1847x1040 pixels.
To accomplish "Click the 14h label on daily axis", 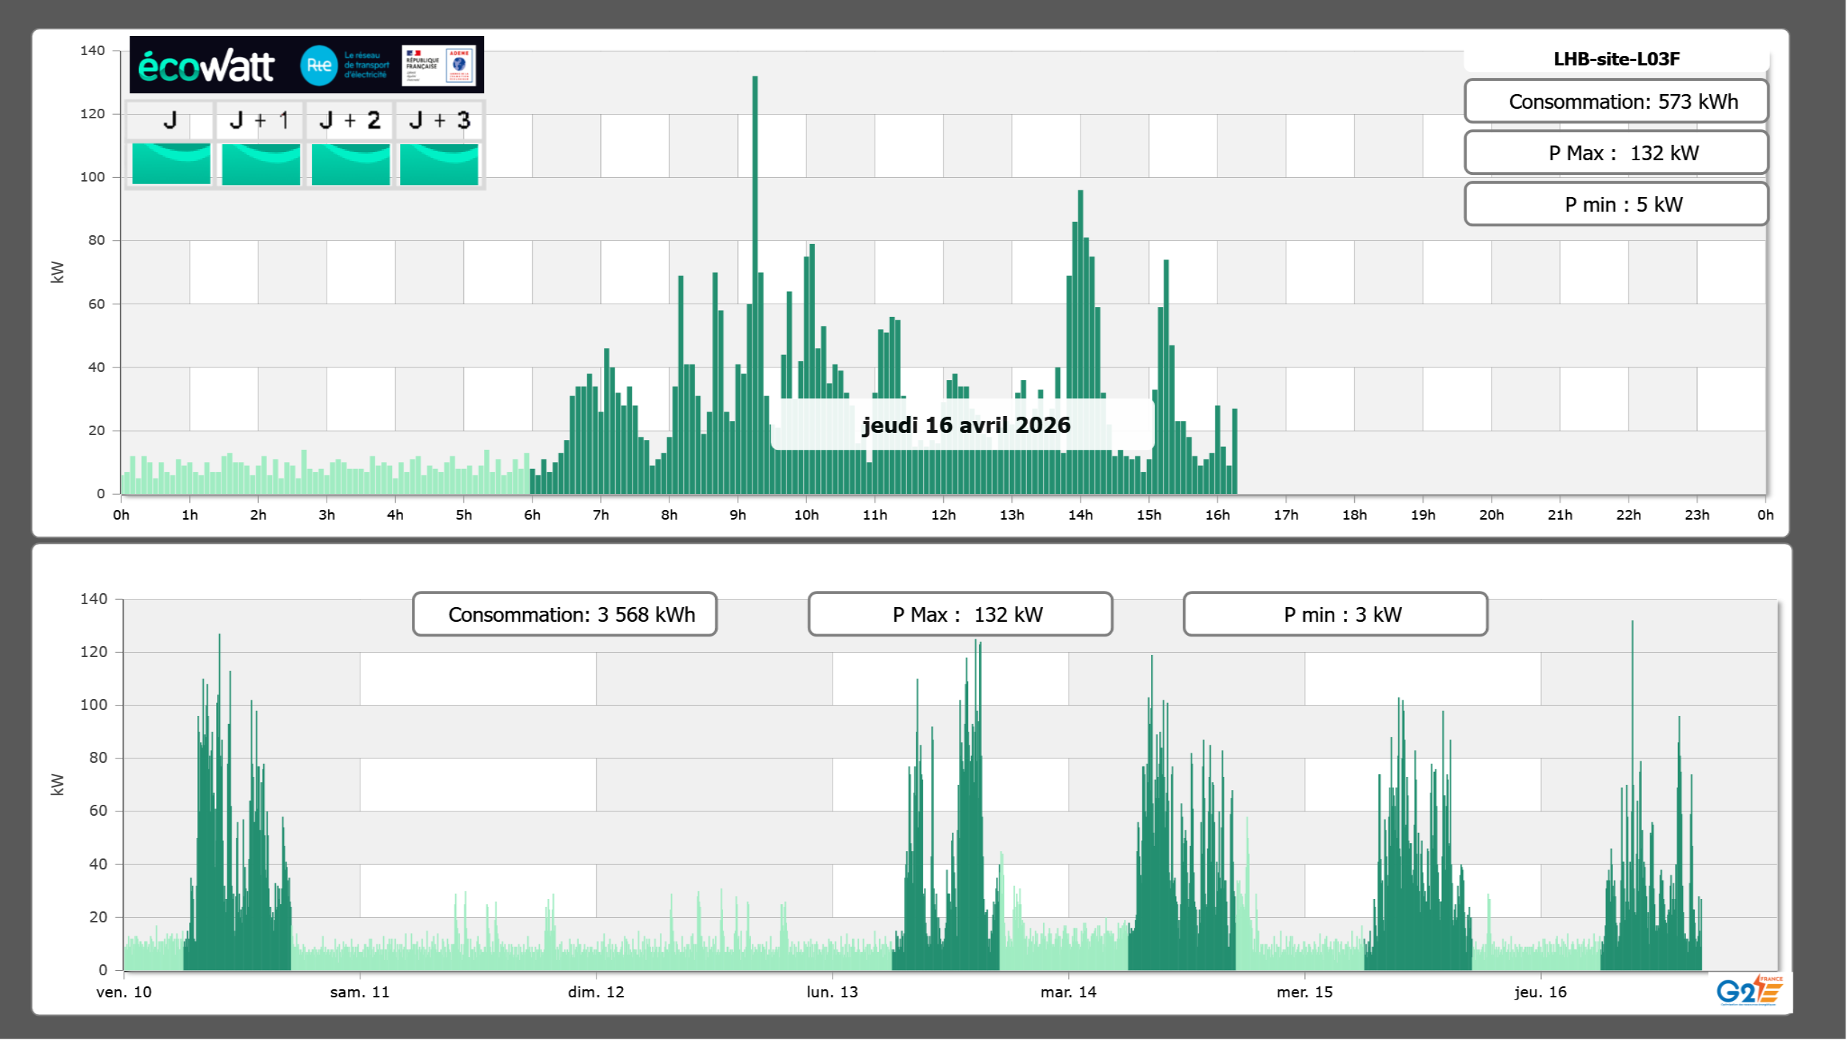I will coord(1080,515).
